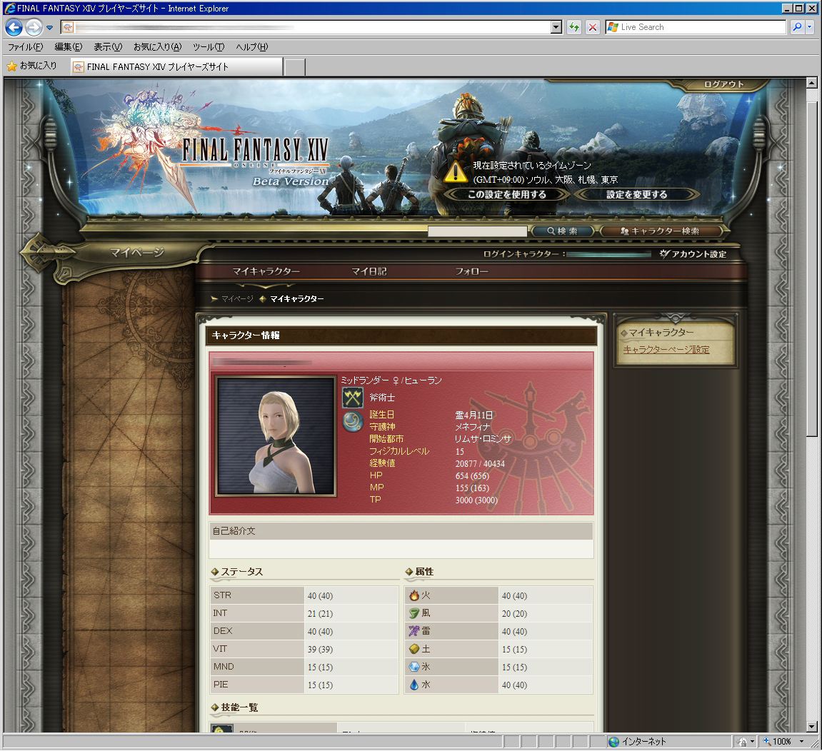This screenshot has height=751, width=822.
Task: Click the 検索 search button
Action: point(562,231)
